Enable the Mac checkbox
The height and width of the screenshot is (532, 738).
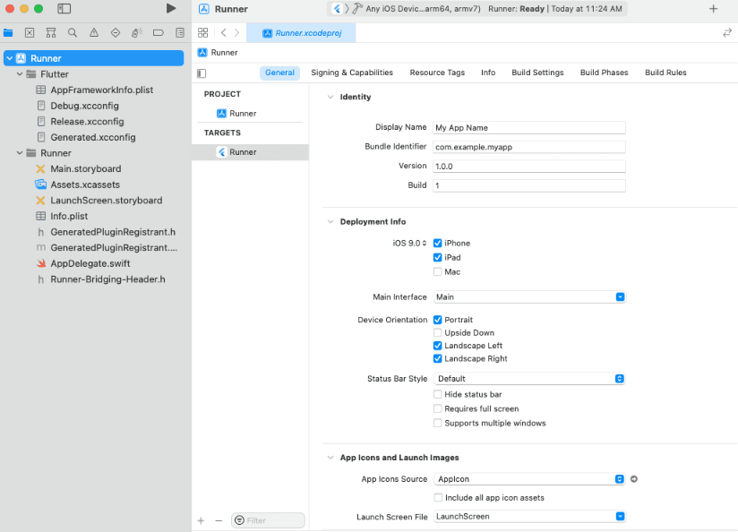(438, 271)
